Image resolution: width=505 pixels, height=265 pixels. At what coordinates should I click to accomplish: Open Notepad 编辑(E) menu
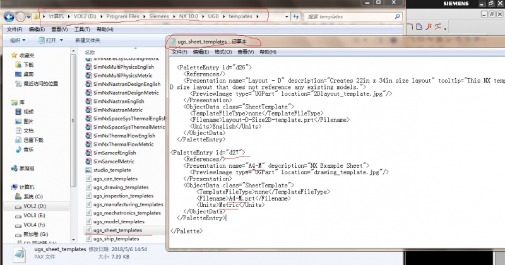201,52
